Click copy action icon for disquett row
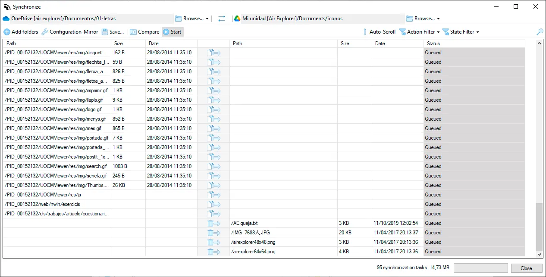This screenshot has height=277, width=546. [x=213, y=53]
